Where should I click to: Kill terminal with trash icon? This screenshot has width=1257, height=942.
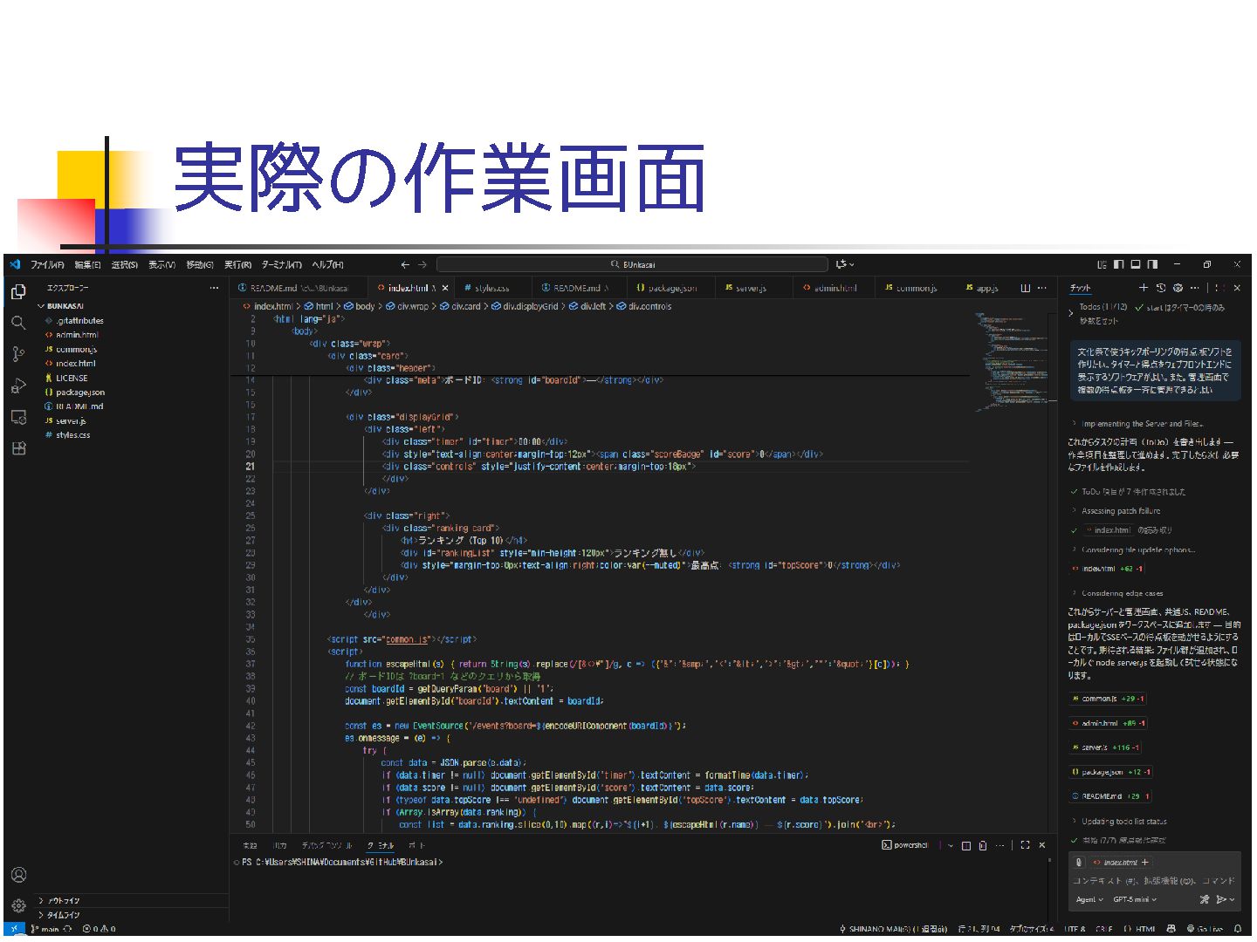(x=983, y=845)
